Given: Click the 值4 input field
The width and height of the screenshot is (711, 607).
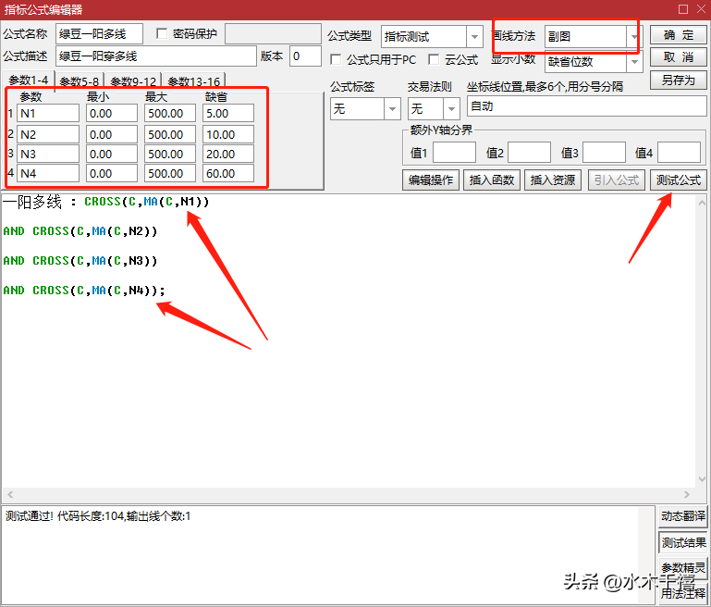Looking at the screenshot, I should point(679,153).
